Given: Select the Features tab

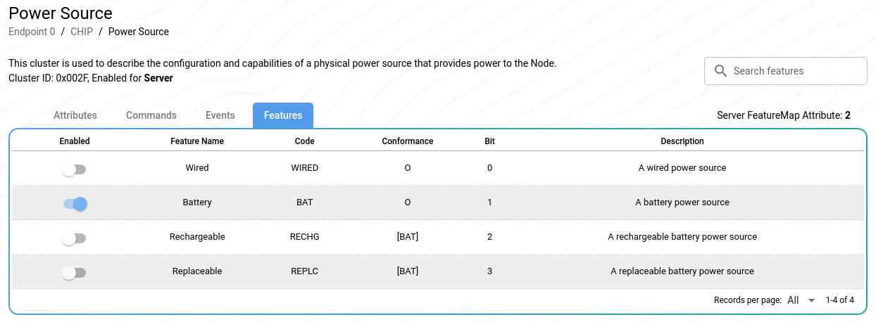Looking at the screenshot, I should coord(283,115).
